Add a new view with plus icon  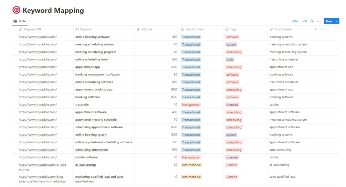tap(30, 21)
